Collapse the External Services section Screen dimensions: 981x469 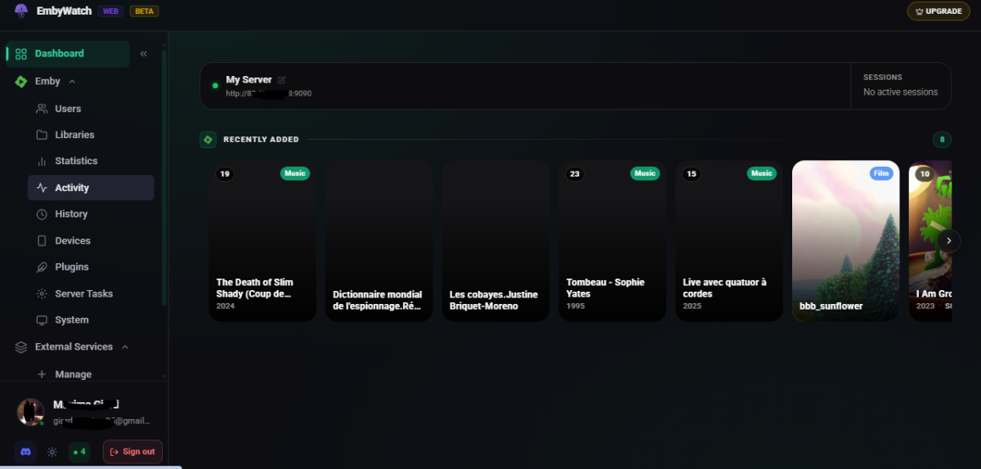[125, 347]
